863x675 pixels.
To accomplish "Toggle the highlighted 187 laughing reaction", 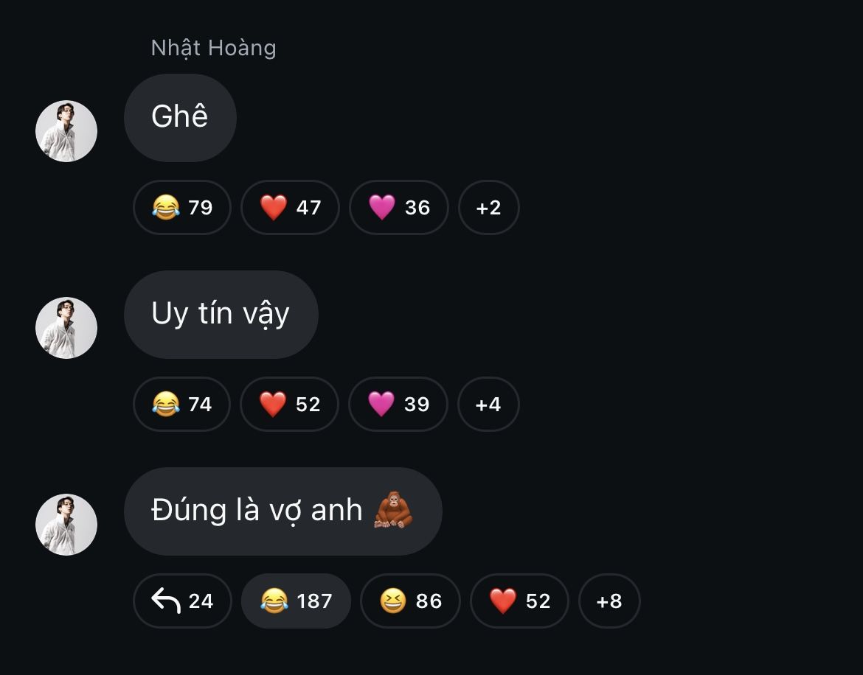I will pos(296,601).
